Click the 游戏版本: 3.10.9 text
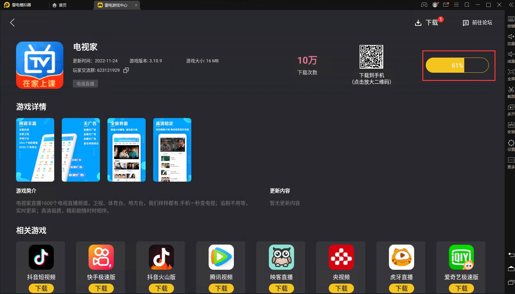 tap(146, 61)
